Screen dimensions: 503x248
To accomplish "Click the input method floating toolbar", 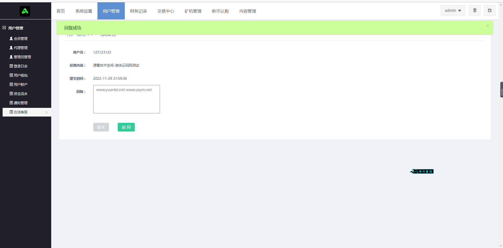I will (x=422, y=171).
